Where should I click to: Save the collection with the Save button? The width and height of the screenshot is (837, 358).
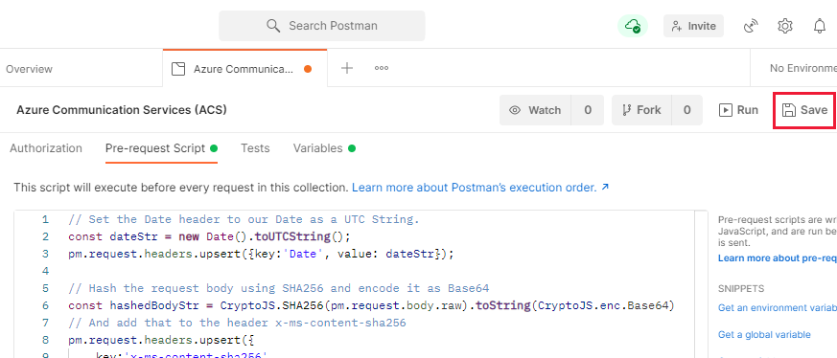click(x=804, y=110)
